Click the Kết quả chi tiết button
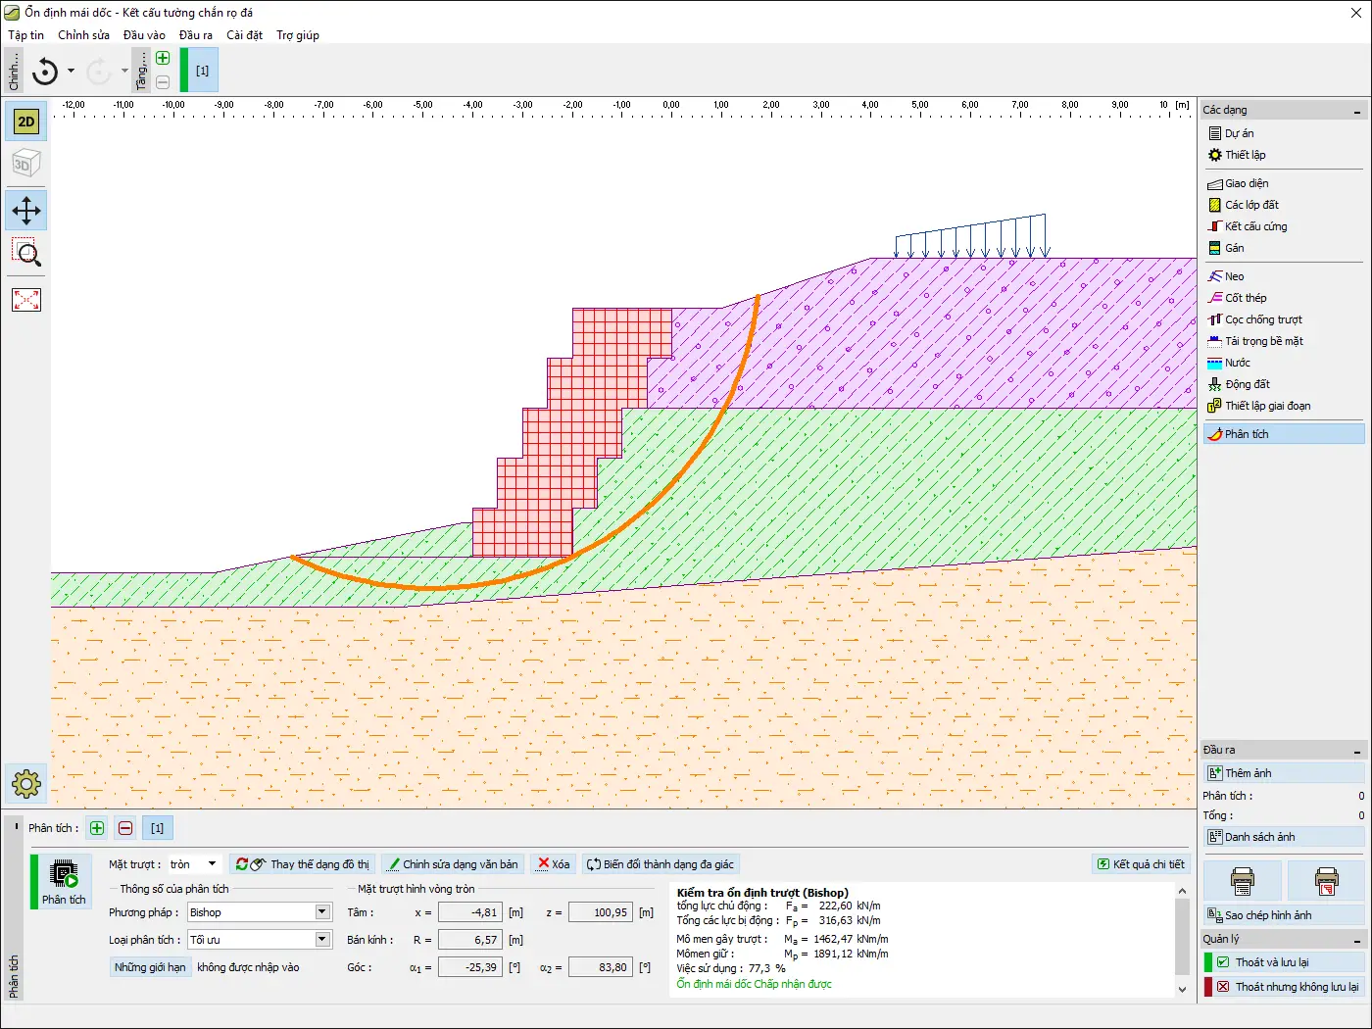Viewport: 1372px width, 1029px height. pyautogui.click(x=1141, y=864)
